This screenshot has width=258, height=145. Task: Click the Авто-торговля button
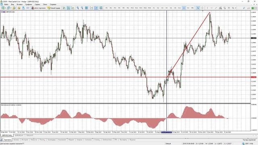[x=39, y=8]
